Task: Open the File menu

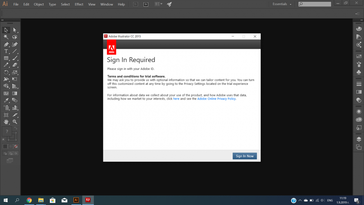Action: [x=16, y=4]
